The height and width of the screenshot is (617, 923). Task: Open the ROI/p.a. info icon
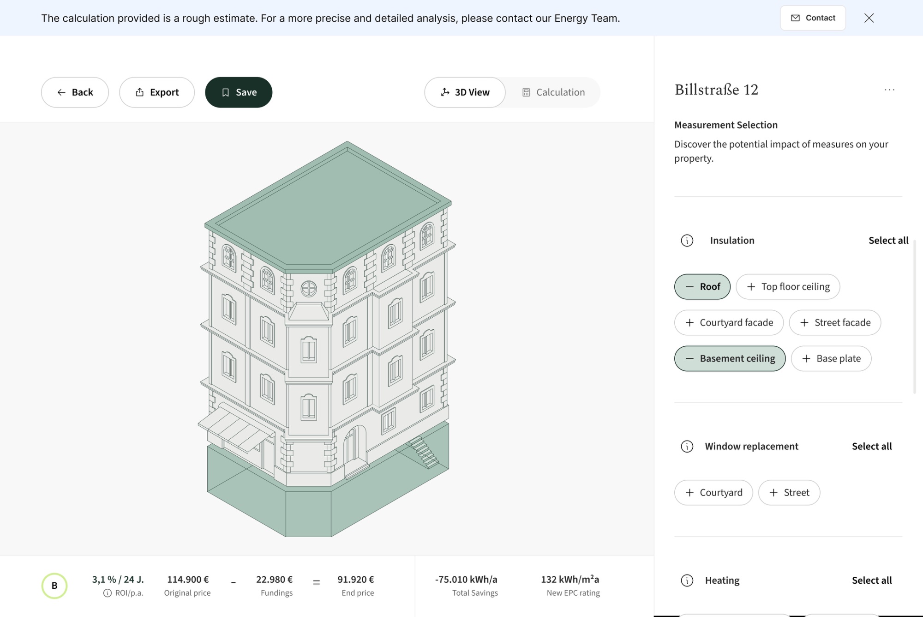107,593
